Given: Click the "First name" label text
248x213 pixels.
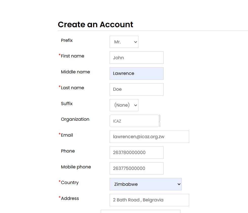Looking at the screenshot, I should pyautogui.click(x=72, y=56).
